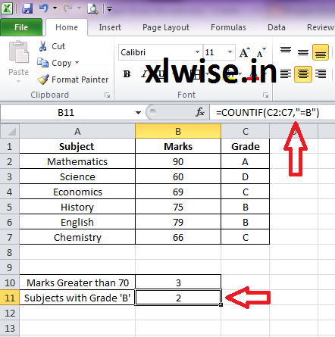Expand the Paste options arrow
335x337 pixels.
pyautogui.click(x=18, y=81)
